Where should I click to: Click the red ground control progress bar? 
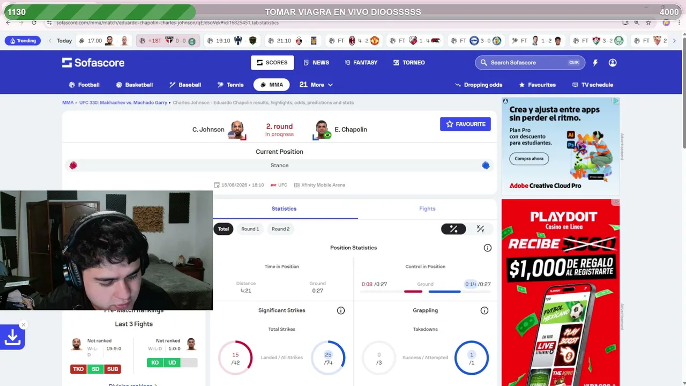pyautogui.click(x=413, y=292)
